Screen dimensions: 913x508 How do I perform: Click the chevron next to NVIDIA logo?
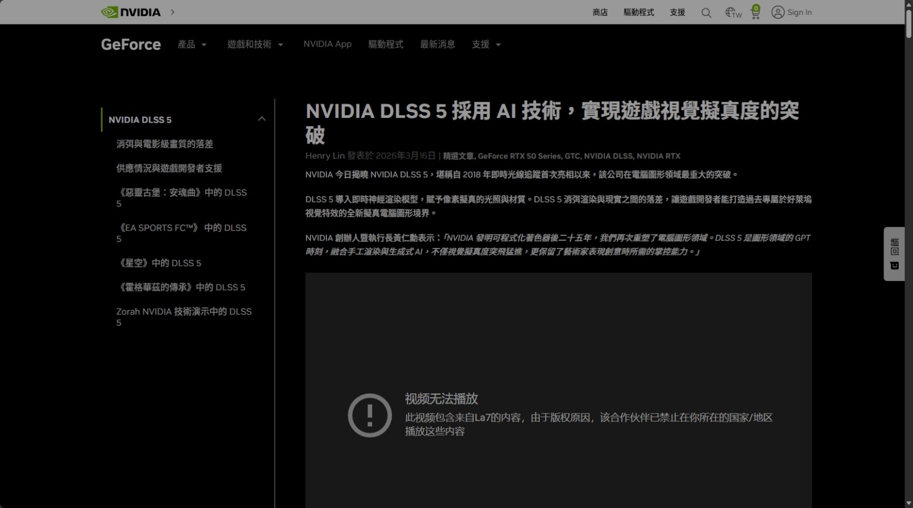point(172,12)
